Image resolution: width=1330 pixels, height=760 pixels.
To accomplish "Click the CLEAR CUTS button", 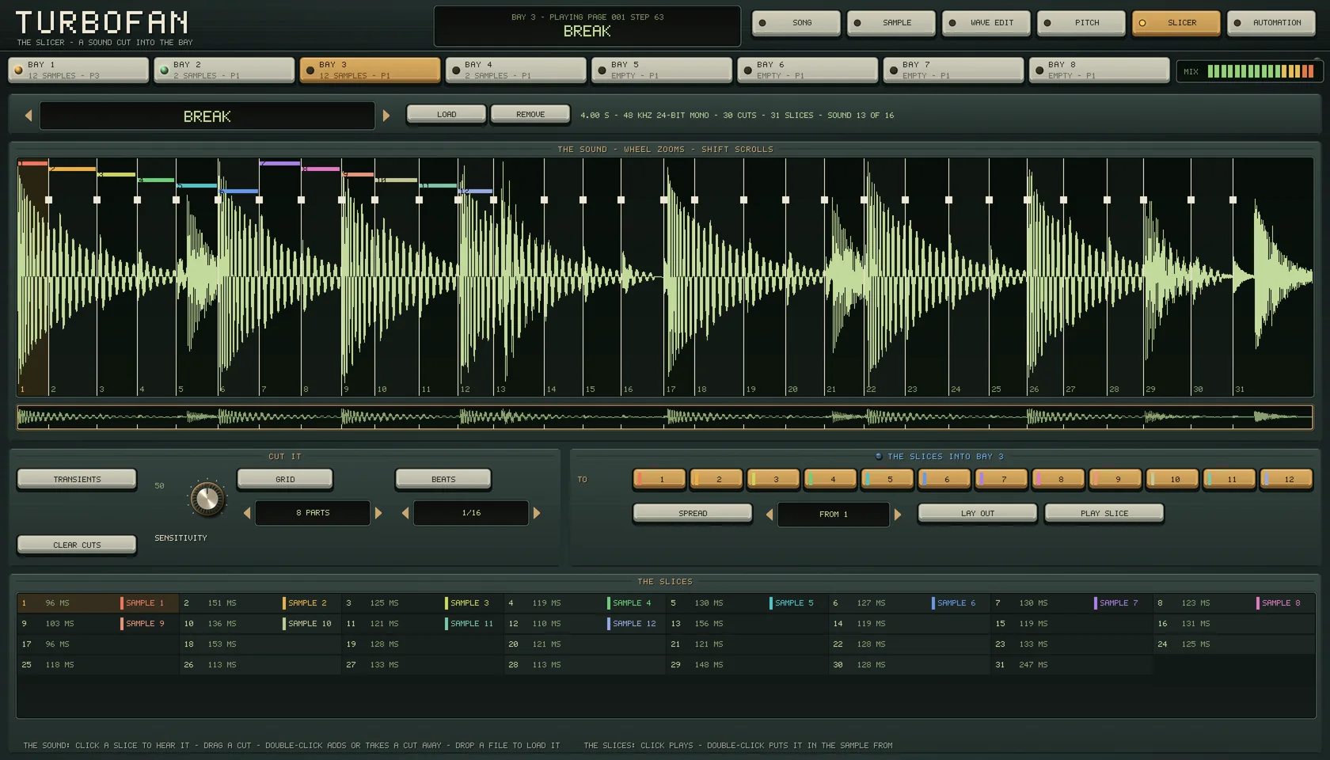I will coord(77,545).
